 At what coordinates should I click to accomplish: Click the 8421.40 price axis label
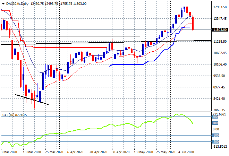219,99
